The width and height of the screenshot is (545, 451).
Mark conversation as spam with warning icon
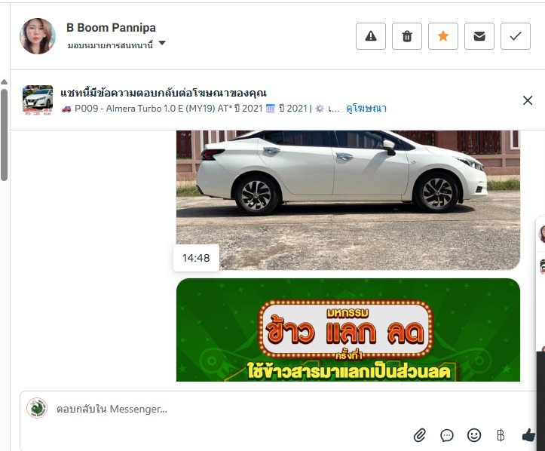pyautogui.click(x=371, y=36)
